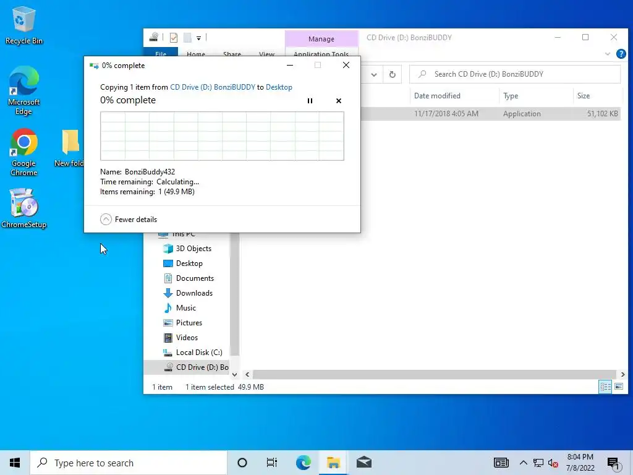Select the New folder desktop icon

[x=69, y=148]
